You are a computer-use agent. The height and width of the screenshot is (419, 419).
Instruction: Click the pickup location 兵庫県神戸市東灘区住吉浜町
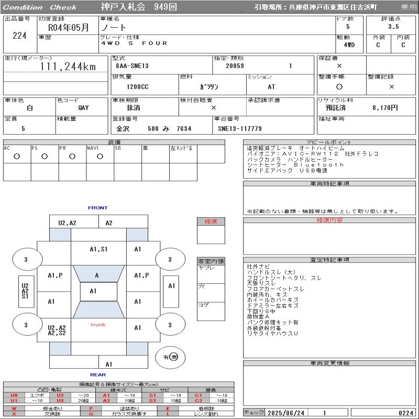(333, 7)
